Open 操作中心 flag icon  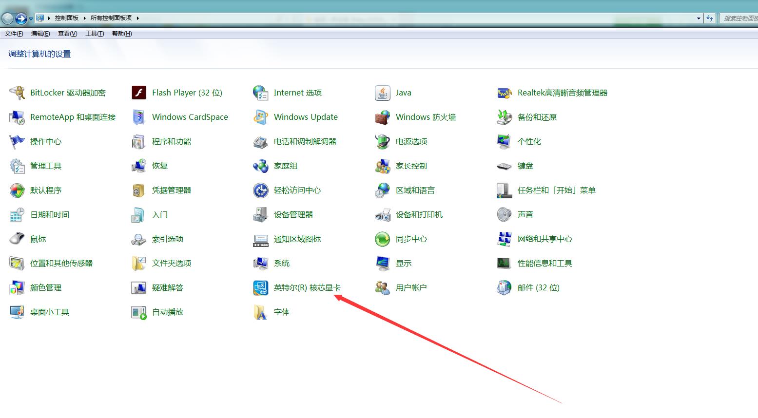[17, 141]
